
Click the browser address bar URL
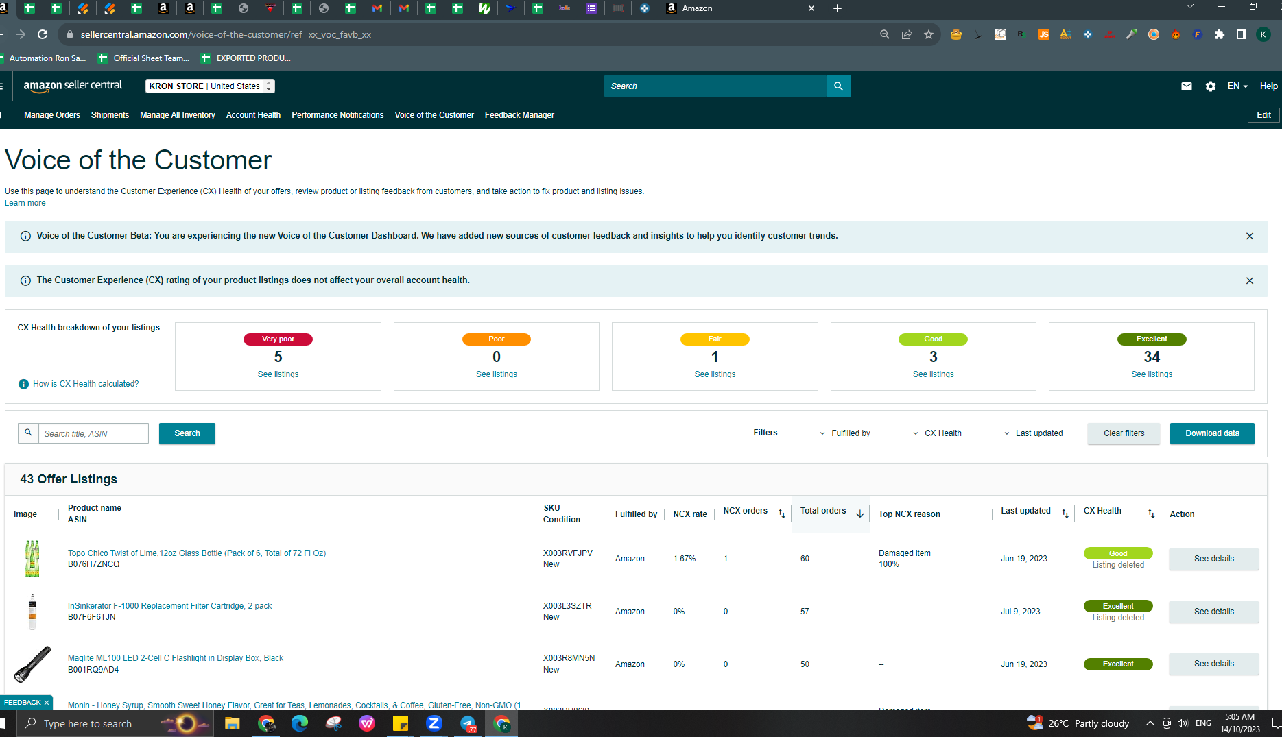[226, 34]
